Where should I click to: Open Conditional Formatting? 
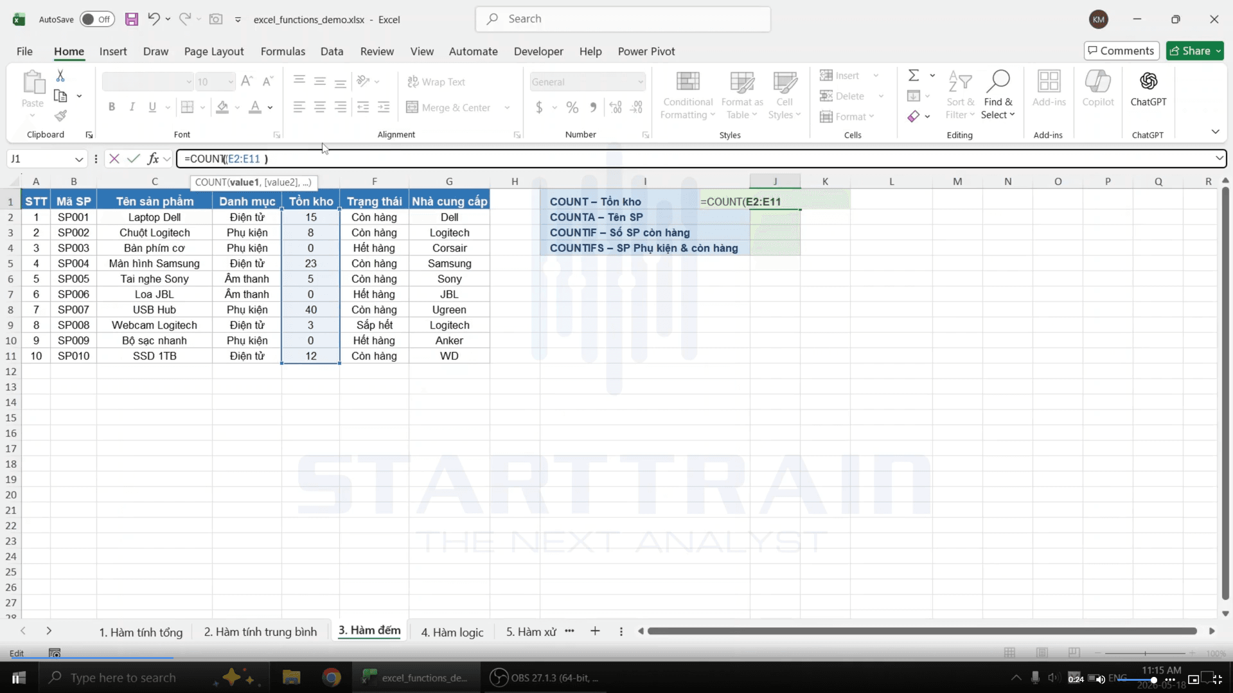[687, 96]
